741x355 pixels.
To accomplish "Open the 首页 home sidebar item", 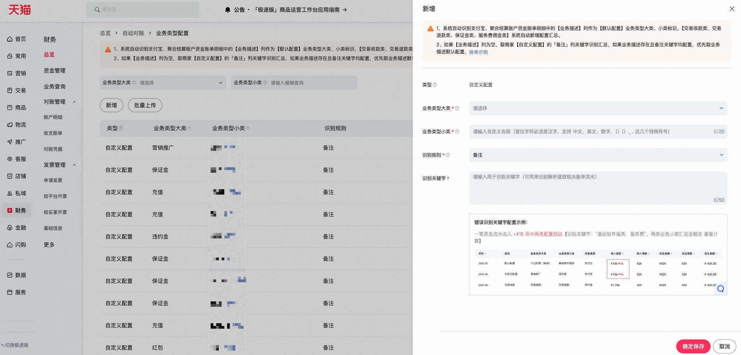I will click(x=17, y=39).
